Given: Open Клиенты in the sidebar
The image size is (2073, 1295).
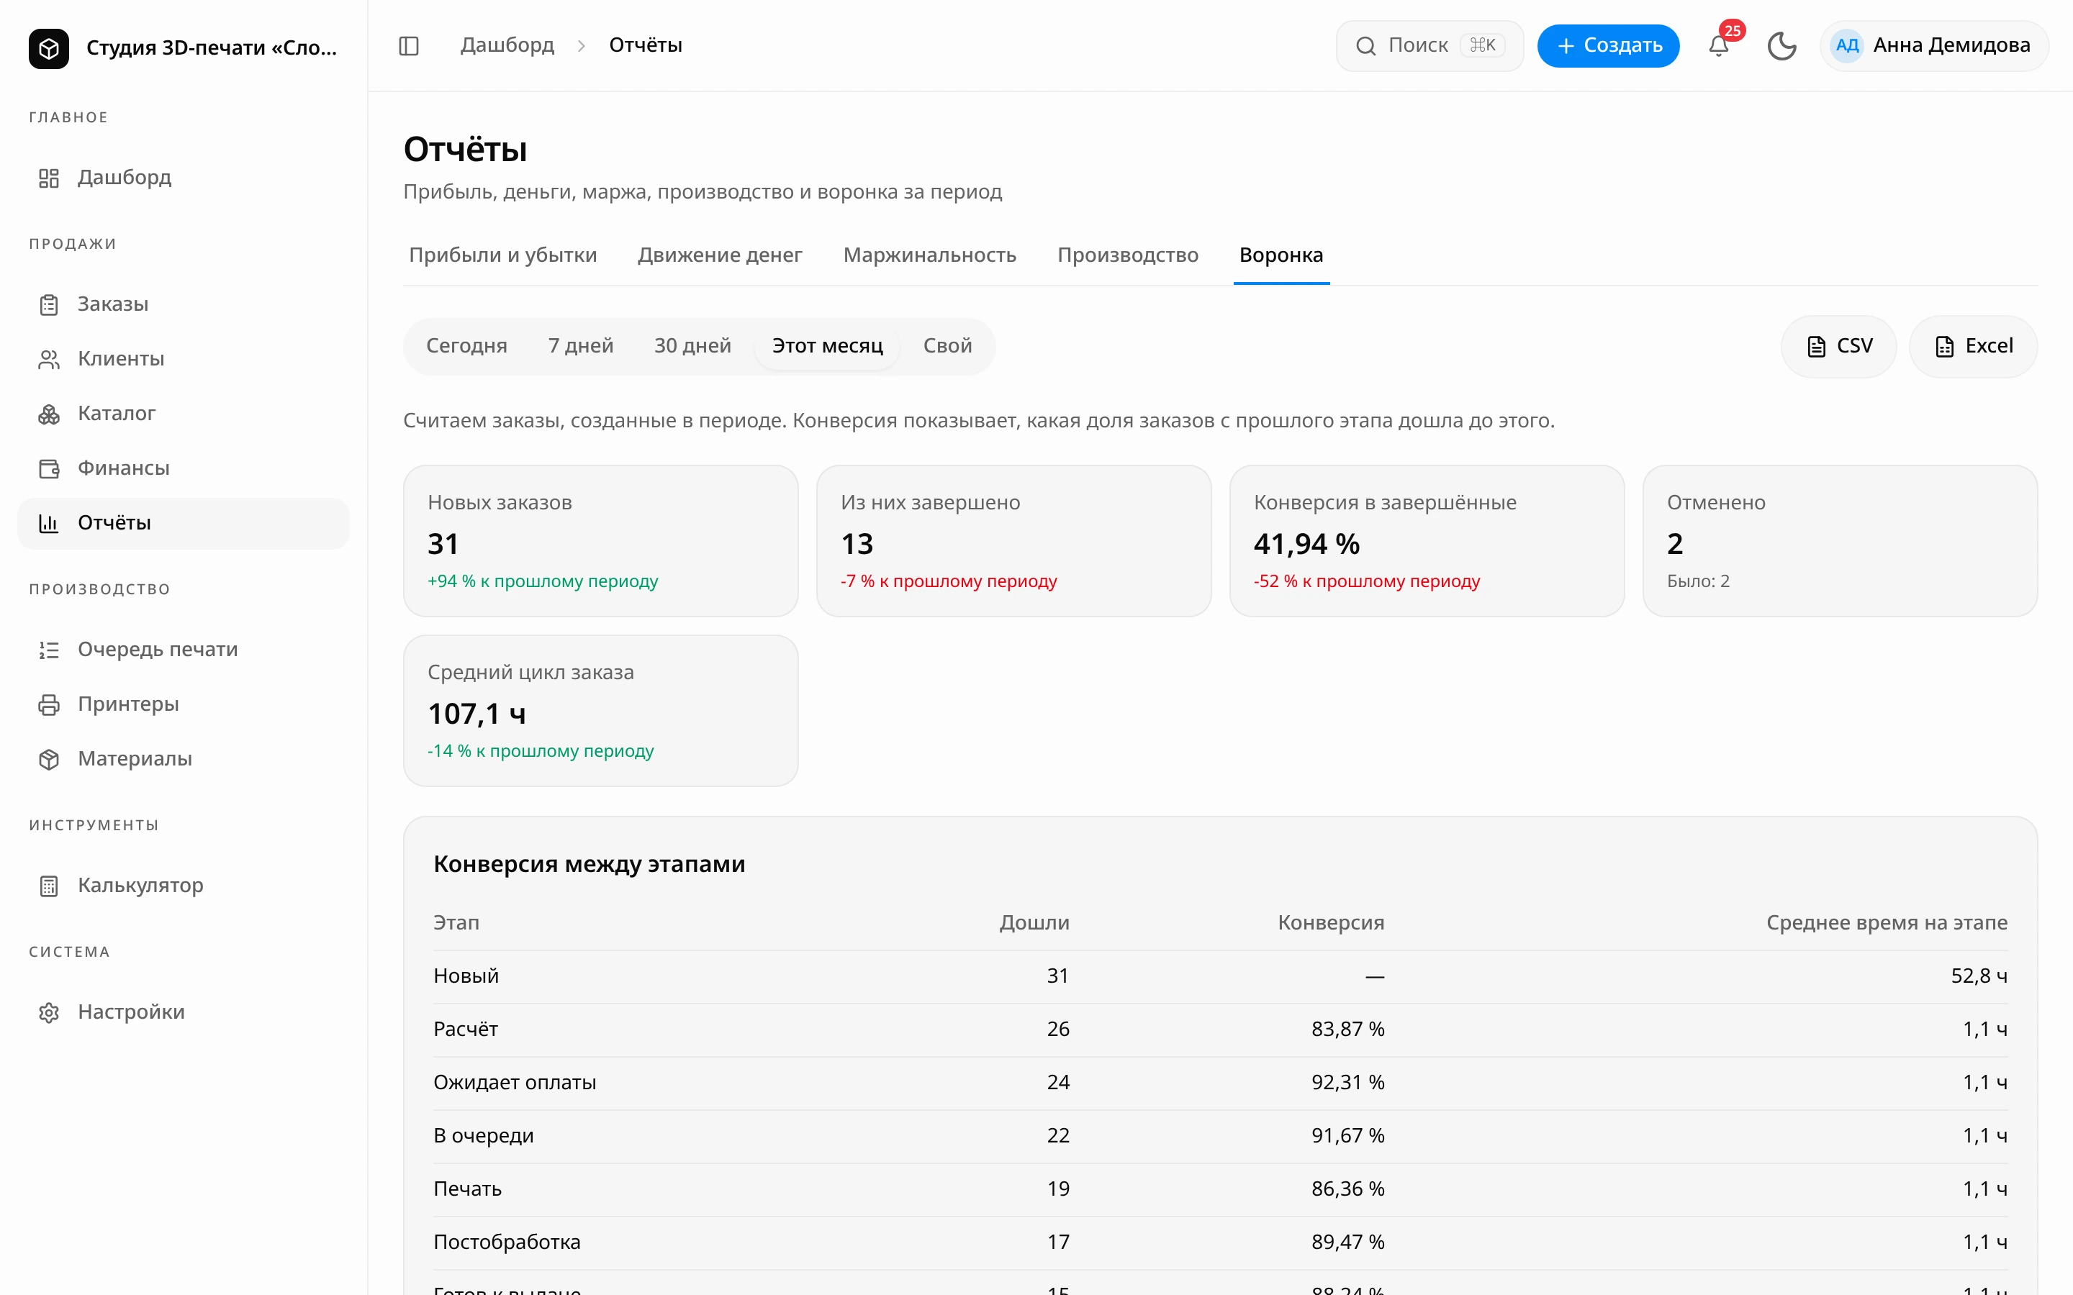Looking at the screenshot, I should point(184,359).
